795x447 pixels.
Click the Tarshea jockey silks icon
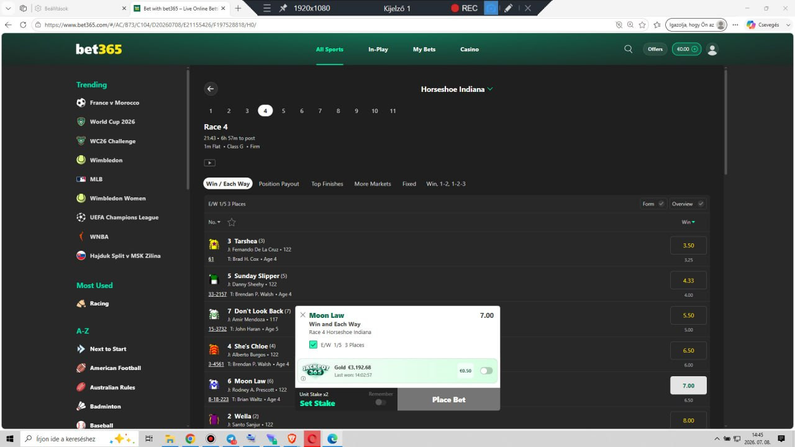[x=214, y=244]
